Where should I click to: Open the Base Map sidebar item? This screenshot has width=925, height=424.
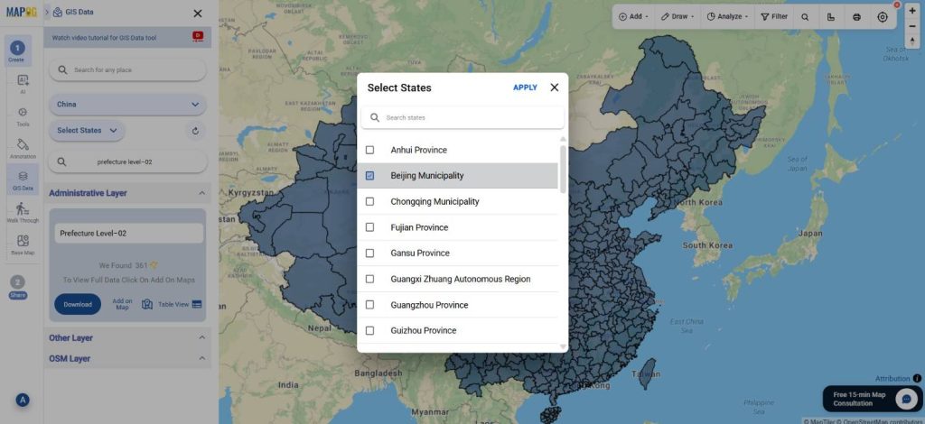[23, 244]
